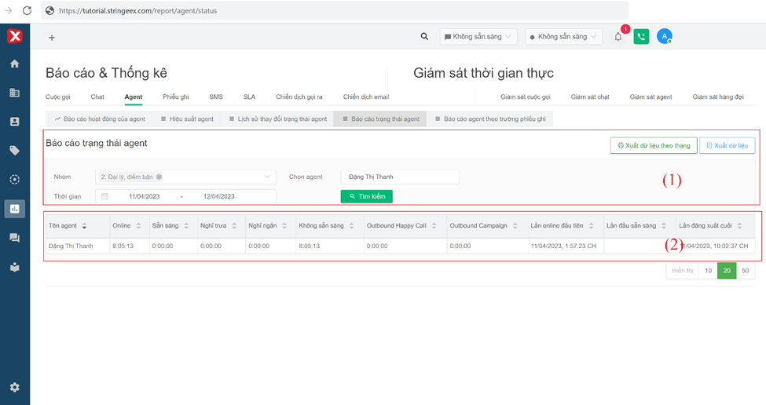766x405 pixels.
Task: Switch to the Phiếu ghi tab
Action: pos(176,97)
